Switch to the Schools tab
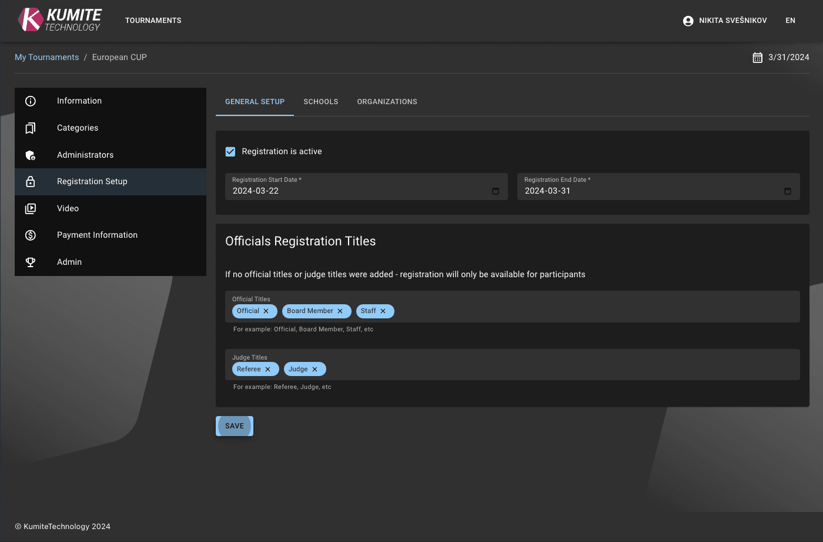 pyautogui.click(x=320, y=101)
